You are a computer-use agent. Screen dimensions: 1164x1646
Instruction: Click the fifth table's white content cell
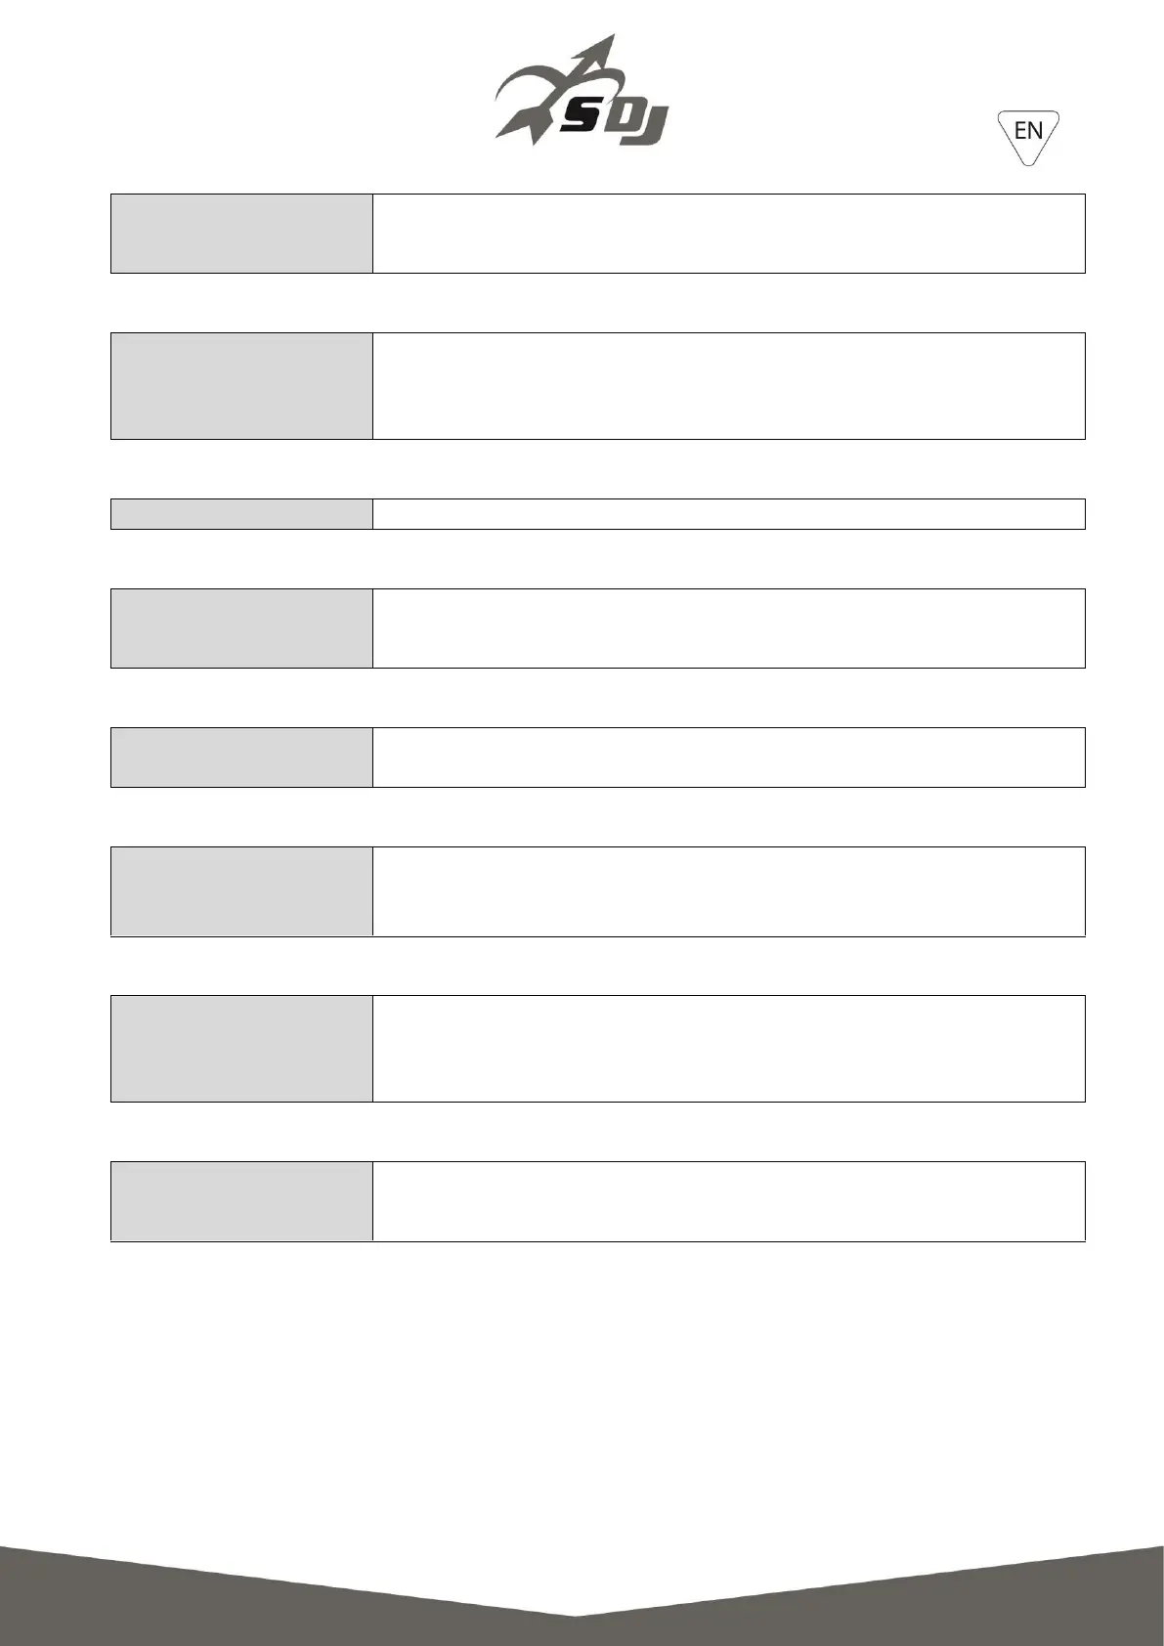pos(728,758)
